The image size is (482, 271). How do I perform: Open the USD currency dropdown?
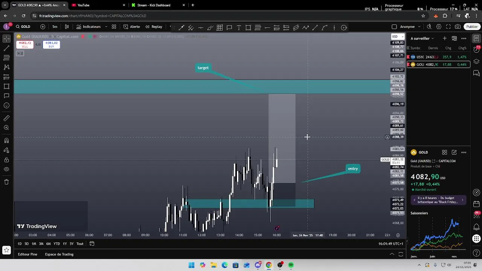(398, 37)
